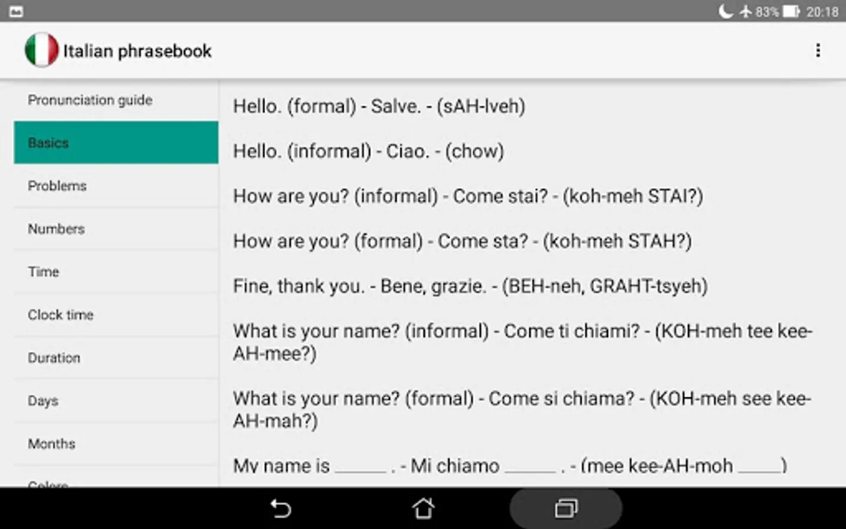Open the Days category
Viewport: 846px width, 529px height.
[116, 400]
